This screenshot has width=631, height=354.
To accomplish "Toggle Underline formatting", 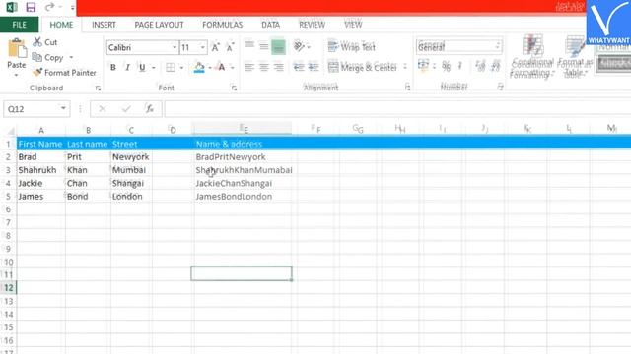I will [x=142, y=67].
